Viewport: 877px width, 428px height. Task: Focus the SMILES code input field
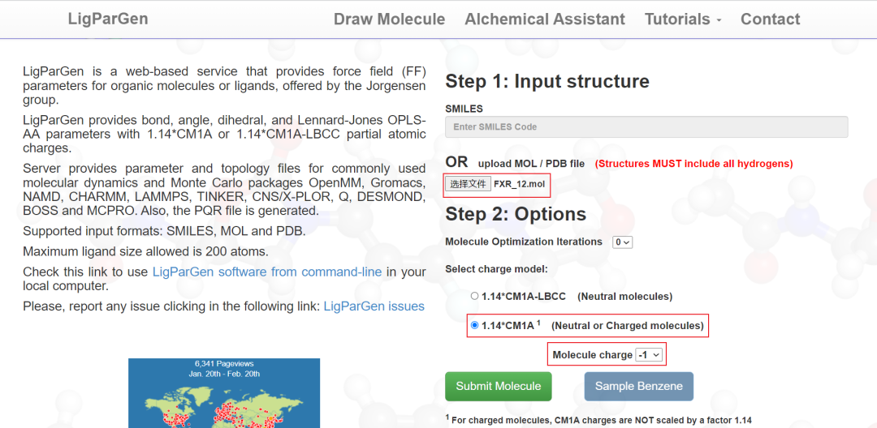pyautogui.click(x=646, y=127)
